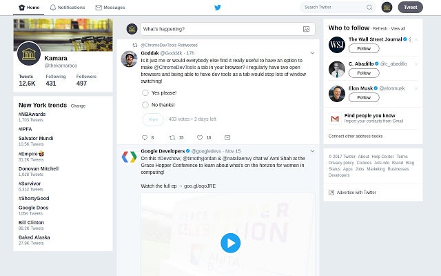The height and width of the screenshot is (276, 441).
Task: Click the Home house icon
Action: [21, 8]
